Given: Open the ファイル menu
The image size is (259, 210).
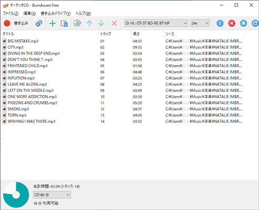Looking at the screenshot, I should coord(11,13).
